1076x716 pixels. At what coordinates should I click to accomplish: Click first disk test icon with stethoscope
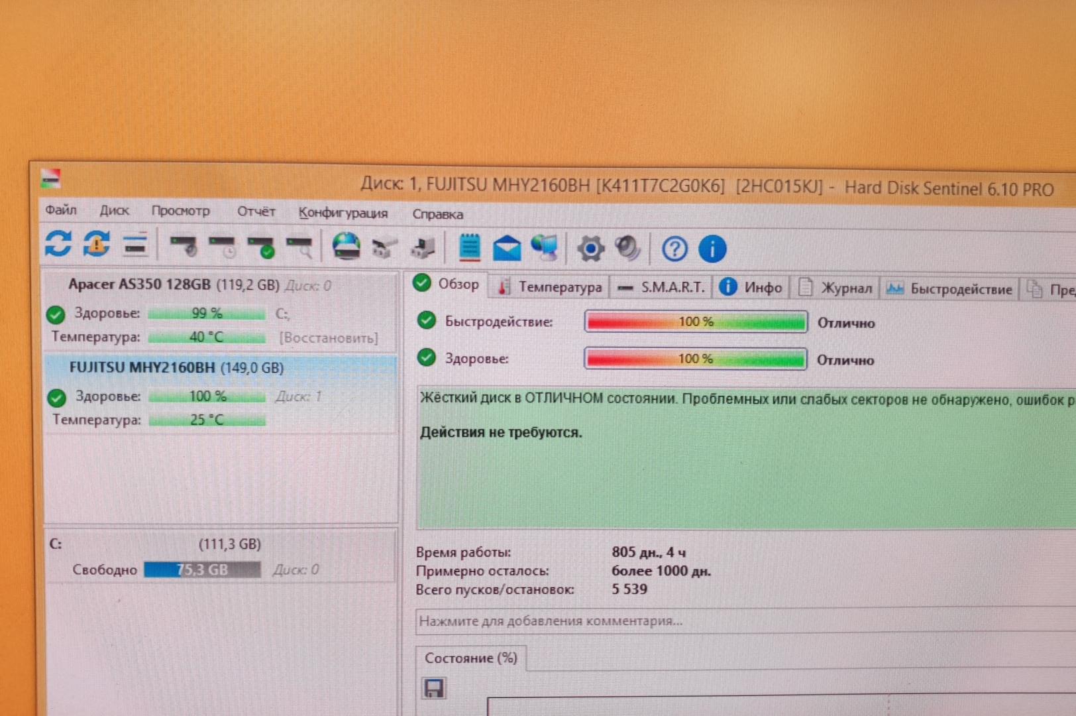(184, 246)
